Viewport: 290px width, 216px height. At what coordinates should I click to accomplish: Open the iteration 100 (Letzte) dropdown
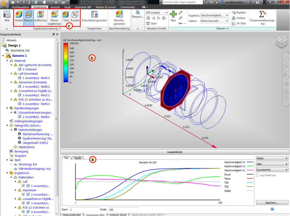coord(157,13)
